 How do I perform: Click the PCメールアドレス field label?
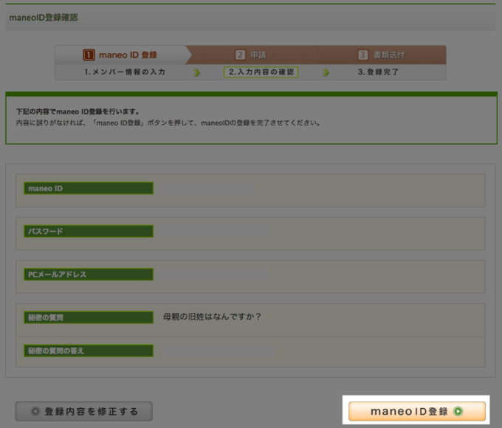89,275
